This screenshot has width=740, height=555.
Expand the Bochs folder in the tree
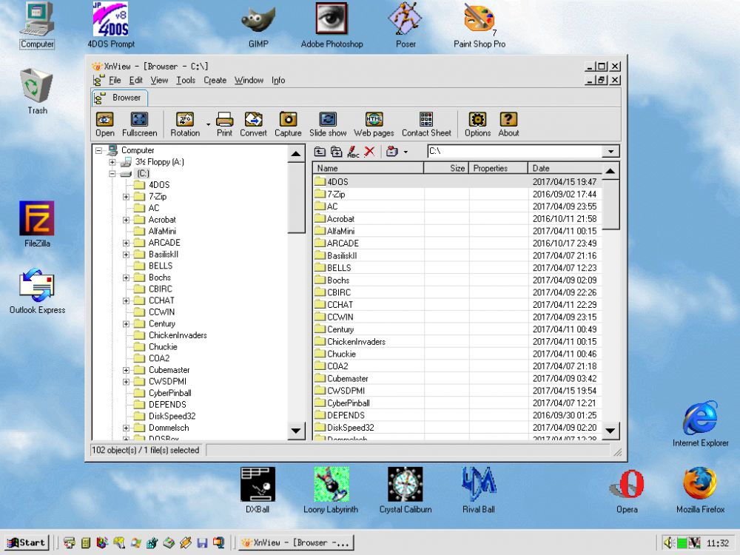click(x=126, y=277)
